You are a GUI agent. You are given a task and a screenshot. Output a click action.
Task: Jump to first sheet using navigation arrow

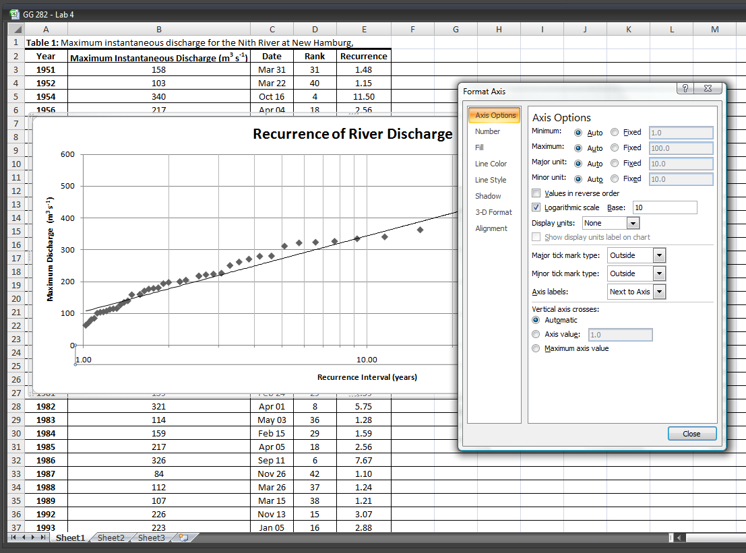[x=12, y=538]
